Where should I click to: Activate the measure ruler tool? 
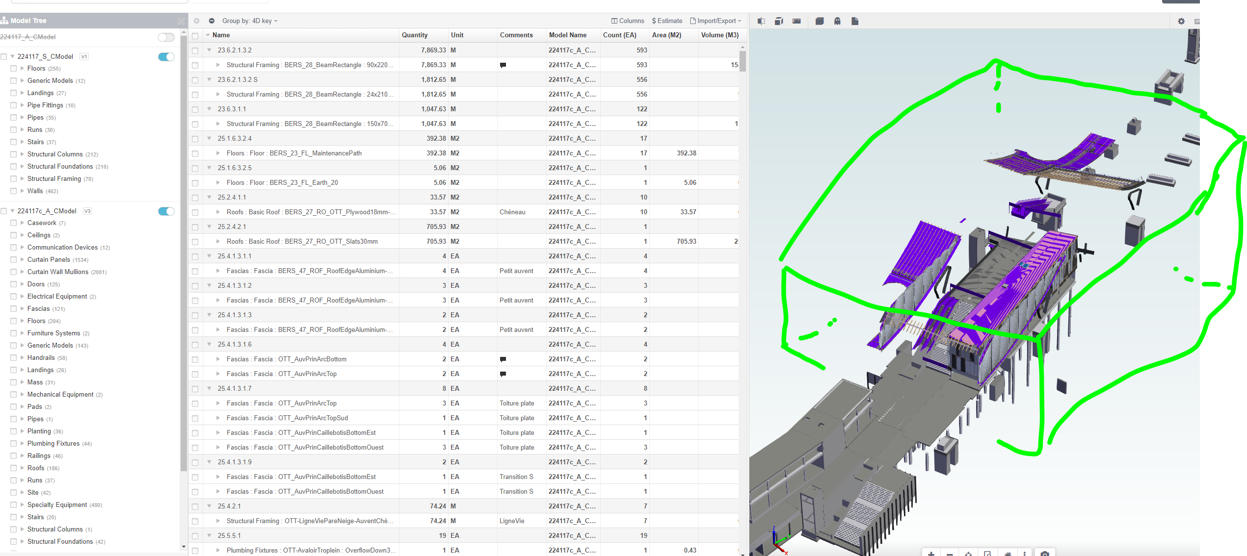(796, 21)
